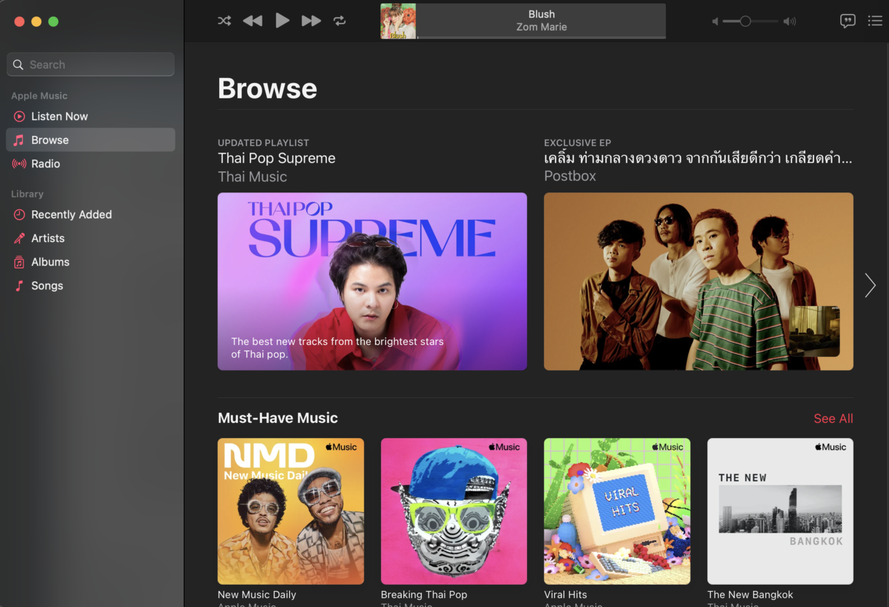Image resolution: width=889 pixels, height=607 pixels.
Task: Open Listen Now in sidebar
Action: (60, 116)
